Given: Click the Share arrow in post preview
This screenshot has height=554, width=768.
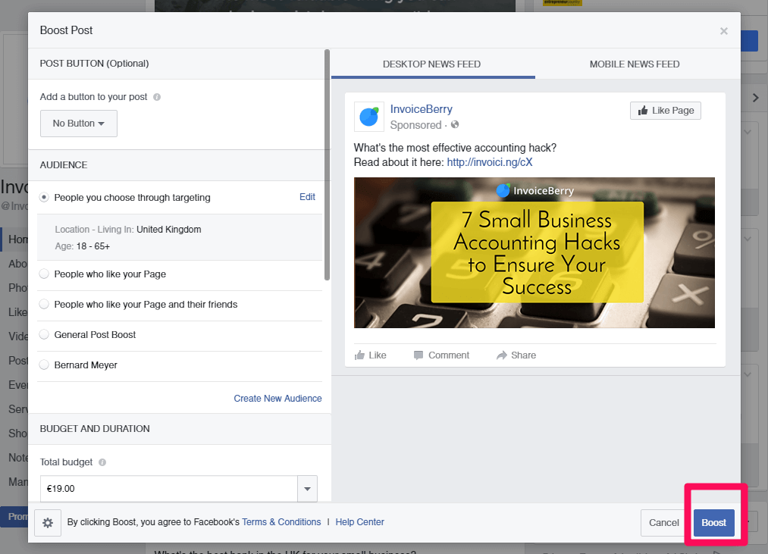Looking at the screenshot, I should coord(516,355).
